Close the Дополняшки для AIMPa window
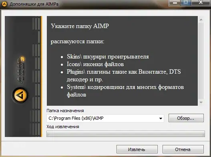211x157 pixels. pyautogui.click(x=201, y=3)
